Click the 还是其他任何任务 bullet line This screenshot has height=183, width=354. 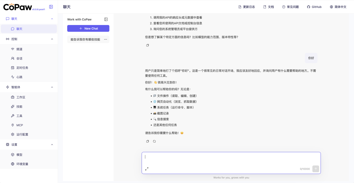coord(165,125)
